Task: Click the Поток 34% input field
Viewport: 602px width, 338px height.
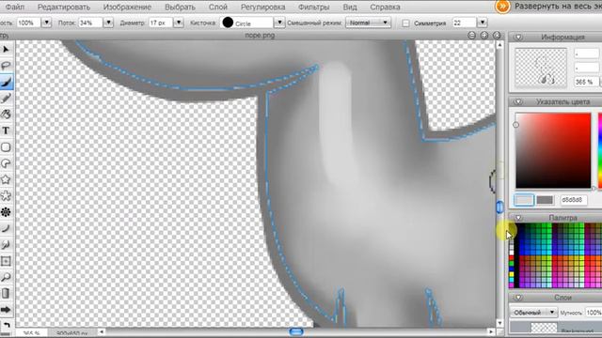Action: pyautogui.click(x=90, y=23)
